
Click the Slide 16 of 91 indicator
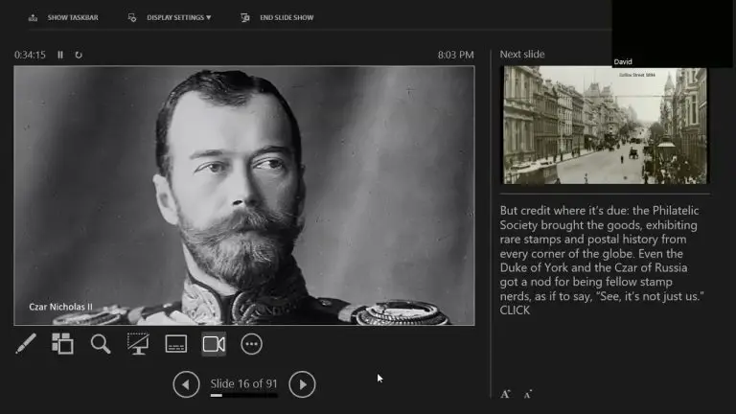(243, 383)
